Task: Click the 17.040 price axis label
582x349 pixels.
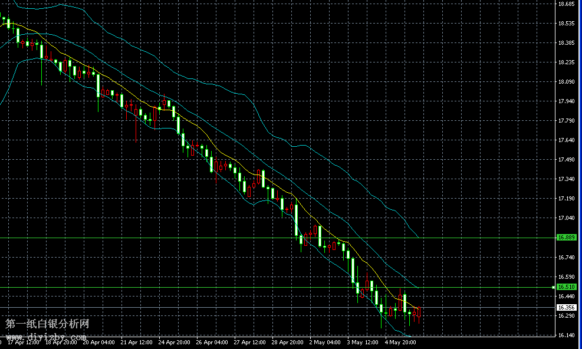Action: tap(566, 218)
